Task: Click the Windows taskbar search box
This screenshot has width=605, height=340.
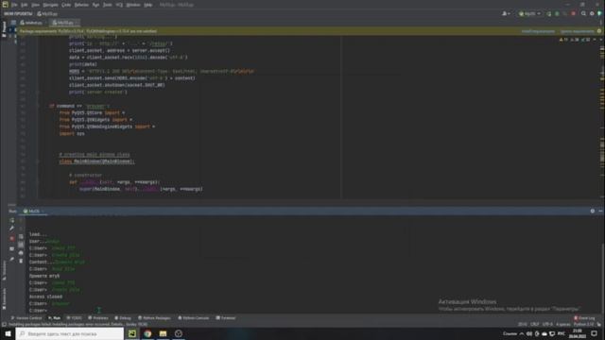Action: click(x=70, y=333)
